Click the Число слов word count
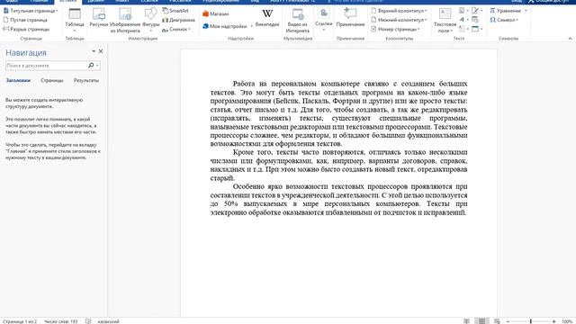This screenshot has height=324, width=576. [x=61, y=321]
